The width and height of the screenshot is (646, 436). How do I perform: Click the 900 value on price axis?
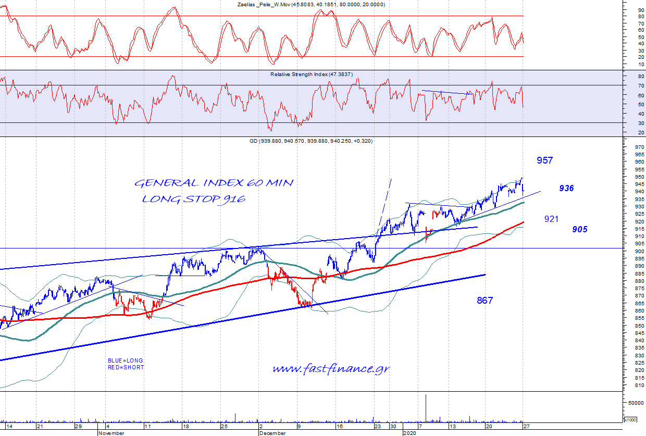click(x=635, y=252)
